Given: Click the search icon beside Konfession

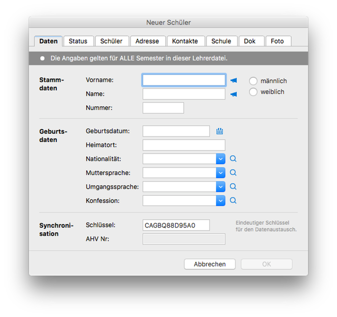Looking at the screenshot, I should [233, 201].
